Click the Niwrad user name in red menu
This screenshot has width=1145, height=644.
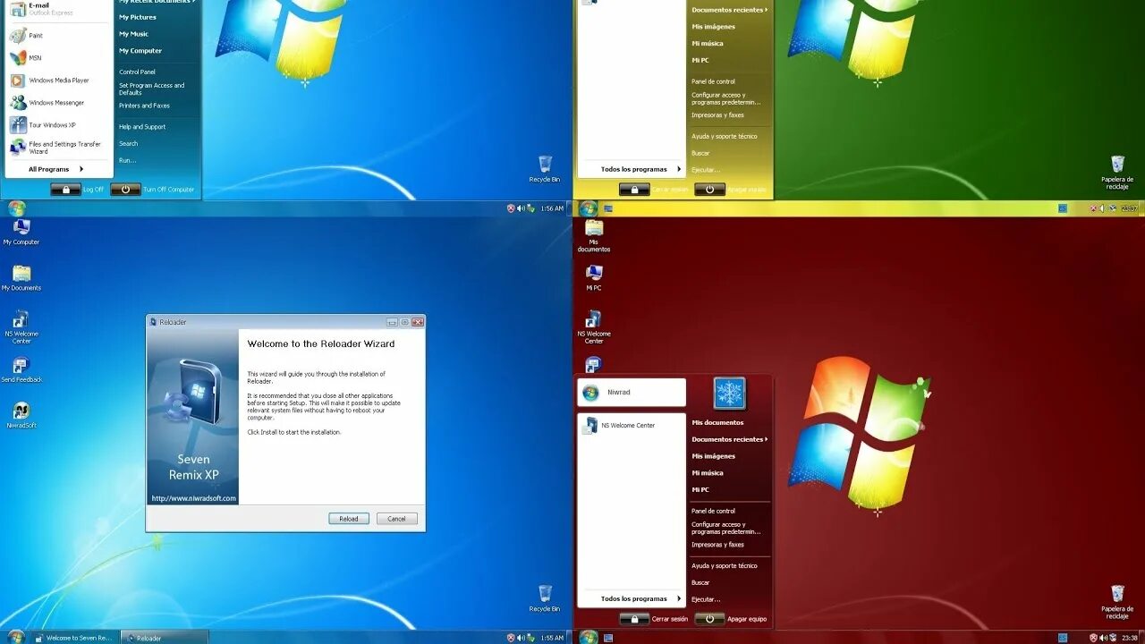[x=619, y=393]
